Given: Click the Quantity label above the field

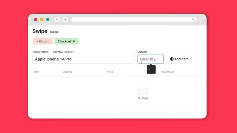Looking at the screenshot, I should 142,52.
